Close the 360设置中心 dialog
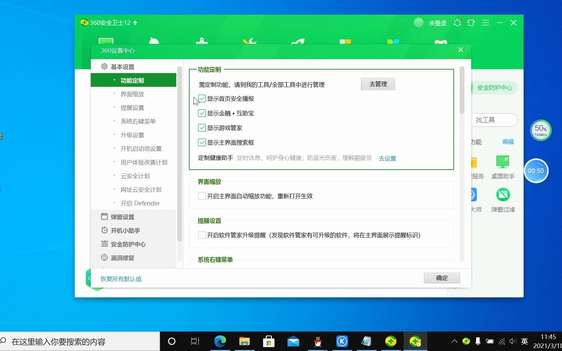562x351 pixels. click(x=461, y=50)
